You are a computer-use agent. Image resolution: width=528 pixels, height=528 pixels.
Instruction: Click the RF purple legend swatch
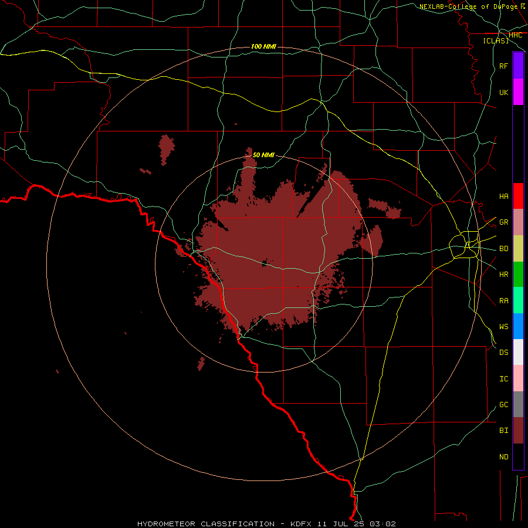tap(518, 66)
